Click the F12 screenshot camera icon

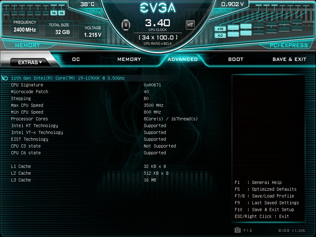click(238, 230)
